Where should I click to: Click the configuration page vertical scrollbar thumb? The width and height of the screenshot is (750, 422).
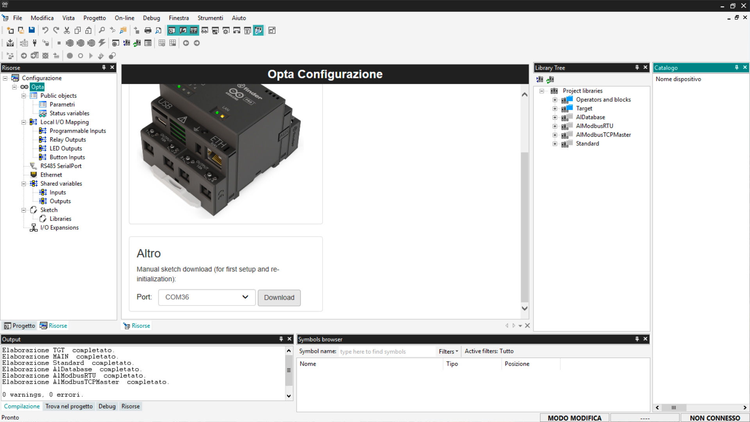[x=525, y=227]
